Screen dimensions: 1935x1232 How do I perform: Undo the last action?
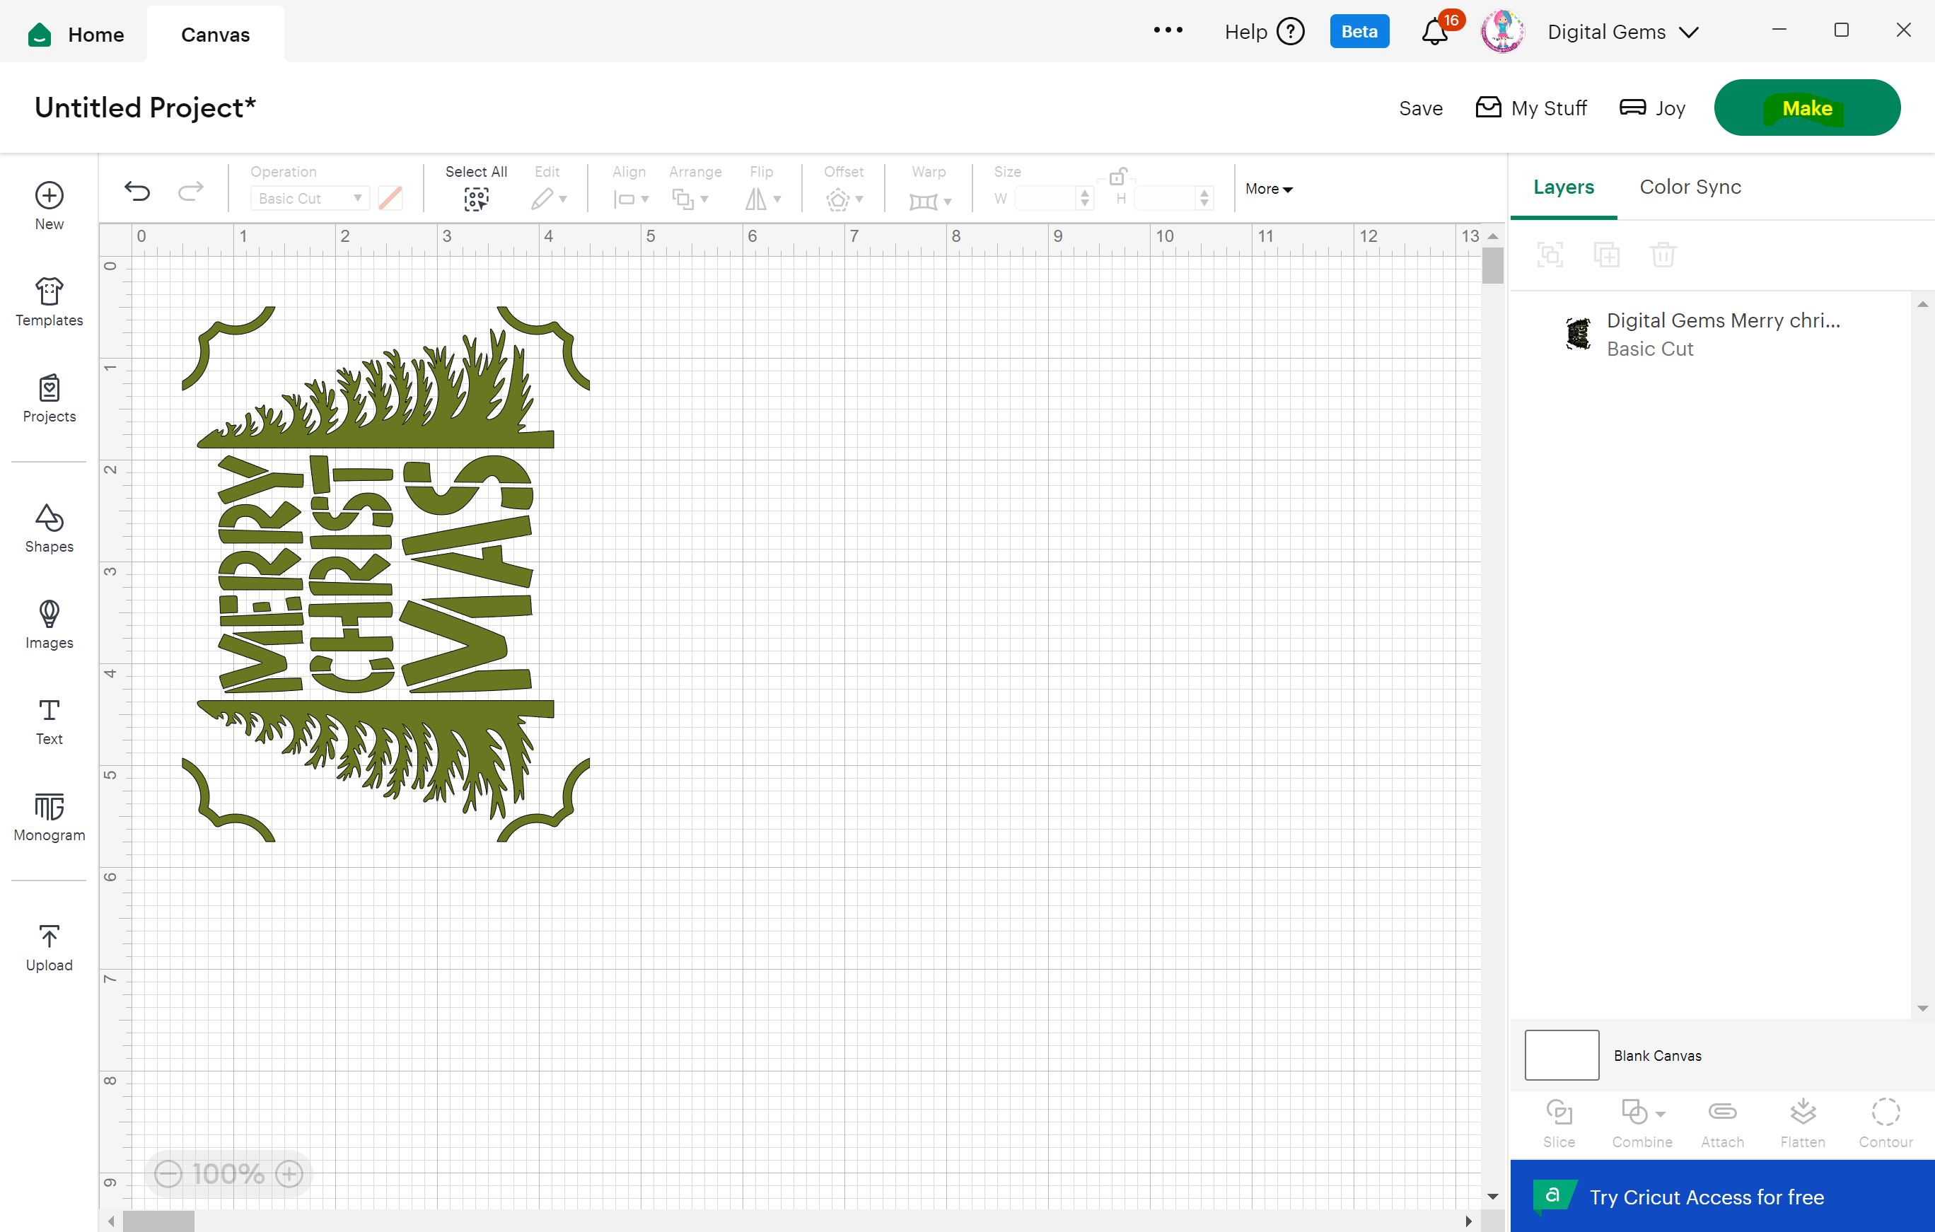(x=137, y=191)
